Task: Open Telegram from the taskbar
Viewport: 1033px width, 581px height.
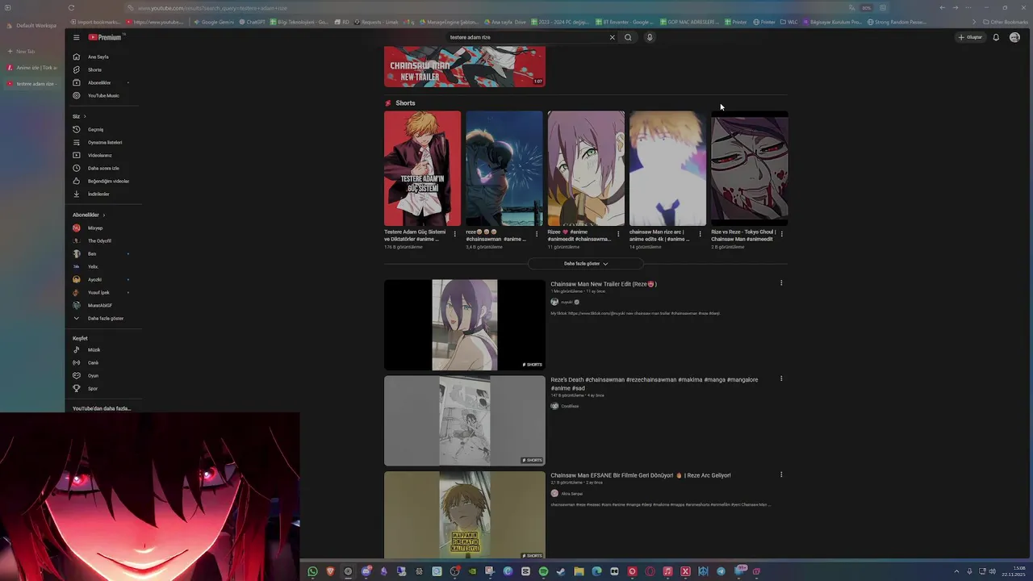Action: 721,571
